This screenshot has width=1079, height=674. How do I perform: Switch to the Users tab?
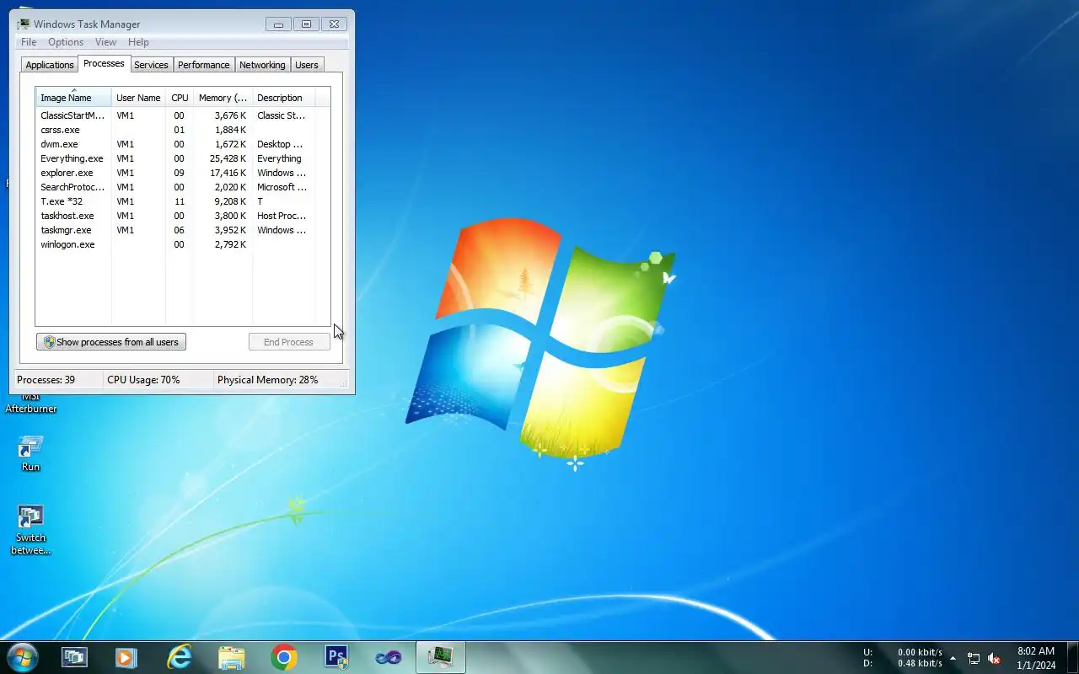(307, 65)
